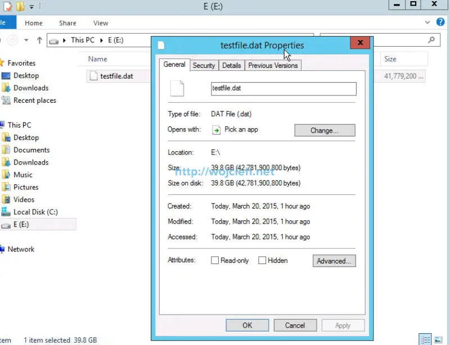The image size is (450, 345).
Task: Expand the Quick Access toolbar customization dropdown
Action: [x=32, y=6]
